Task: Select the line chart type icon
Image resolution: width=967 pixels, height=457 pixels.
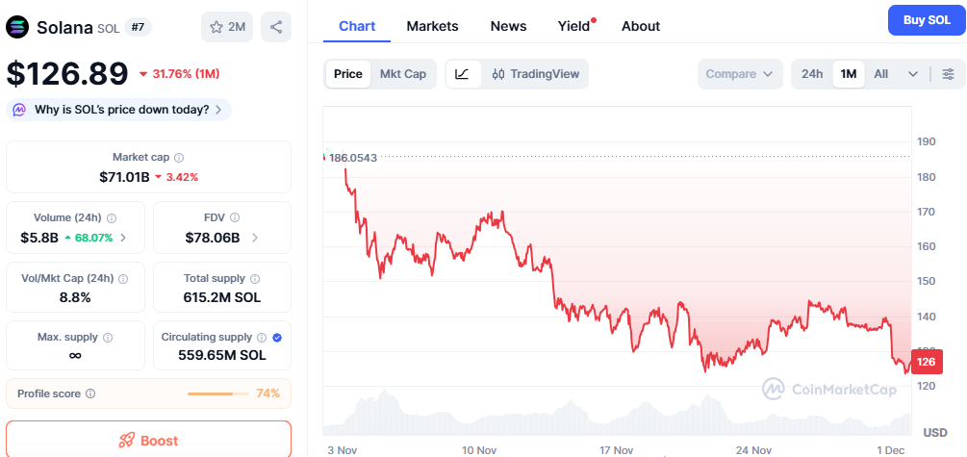Action: [463, 74]
